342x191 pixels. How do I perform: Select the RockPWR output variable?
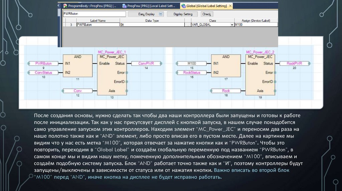294,63
